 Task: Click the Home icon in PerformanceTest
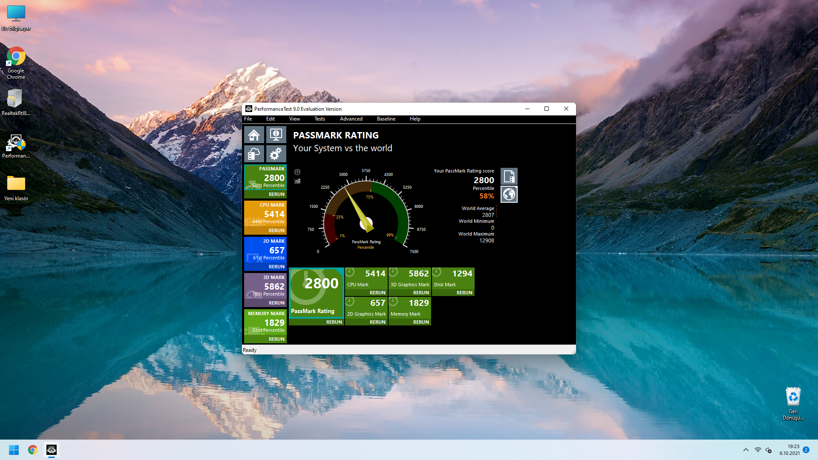254,135
